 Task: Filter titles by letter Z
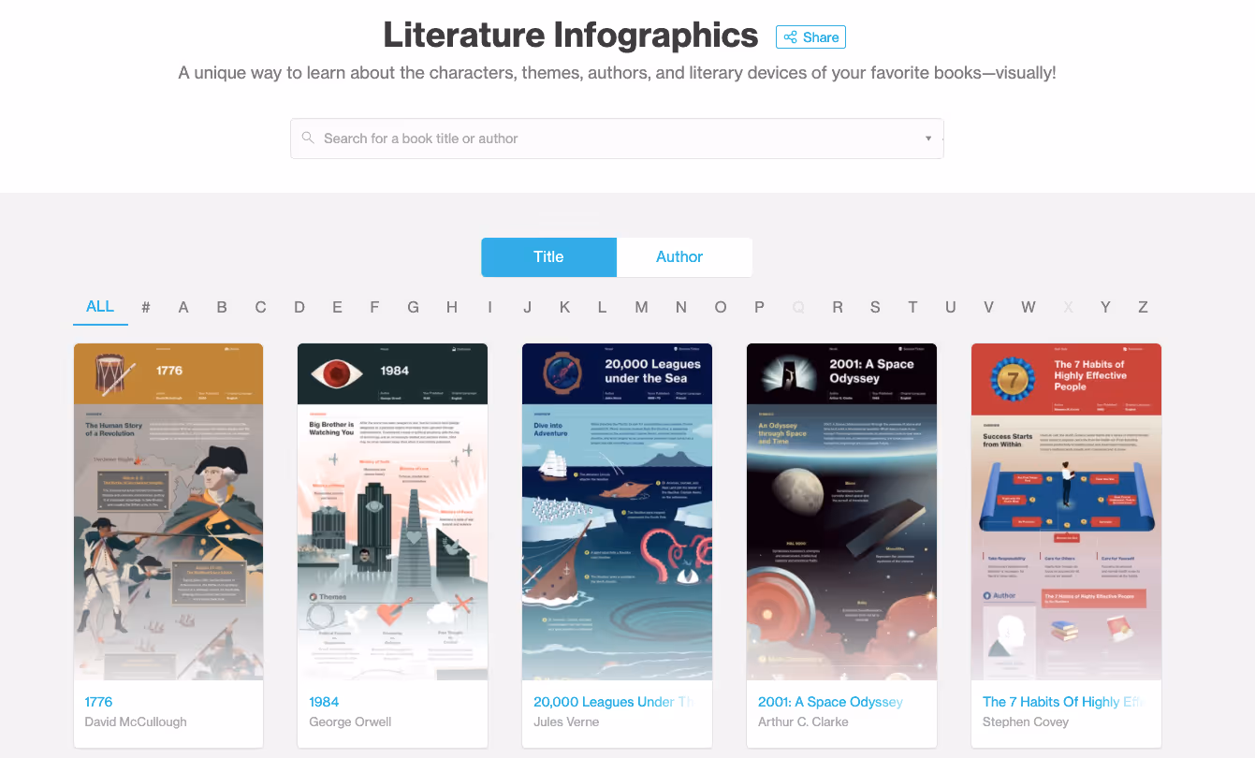pos(1143,307)
